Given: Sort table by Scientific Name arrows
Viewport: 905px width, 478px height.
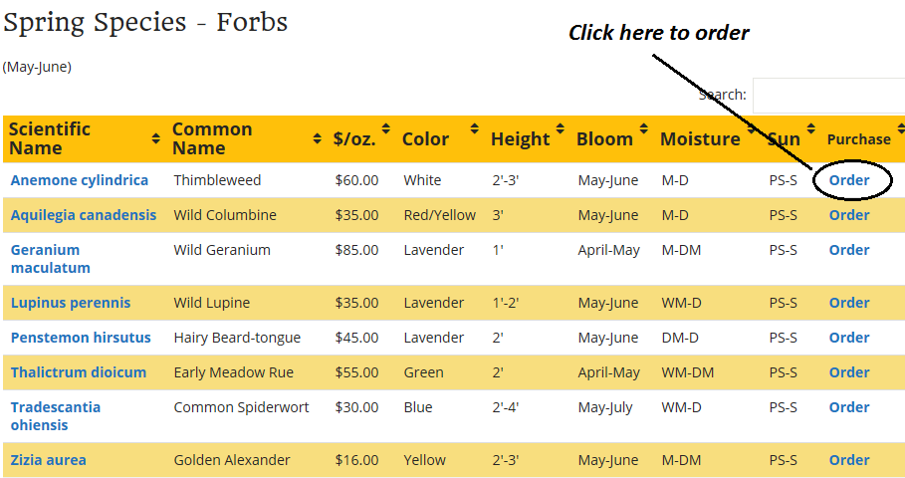Looking at the screenshot, I should coord(156,138).
